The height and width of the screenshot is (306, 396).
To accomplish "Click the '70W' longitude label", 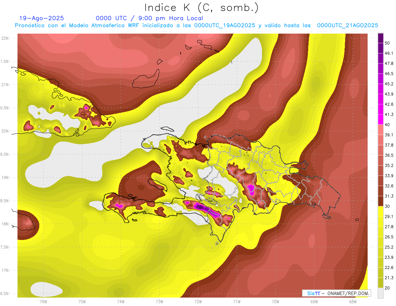I will coord(276,301).
